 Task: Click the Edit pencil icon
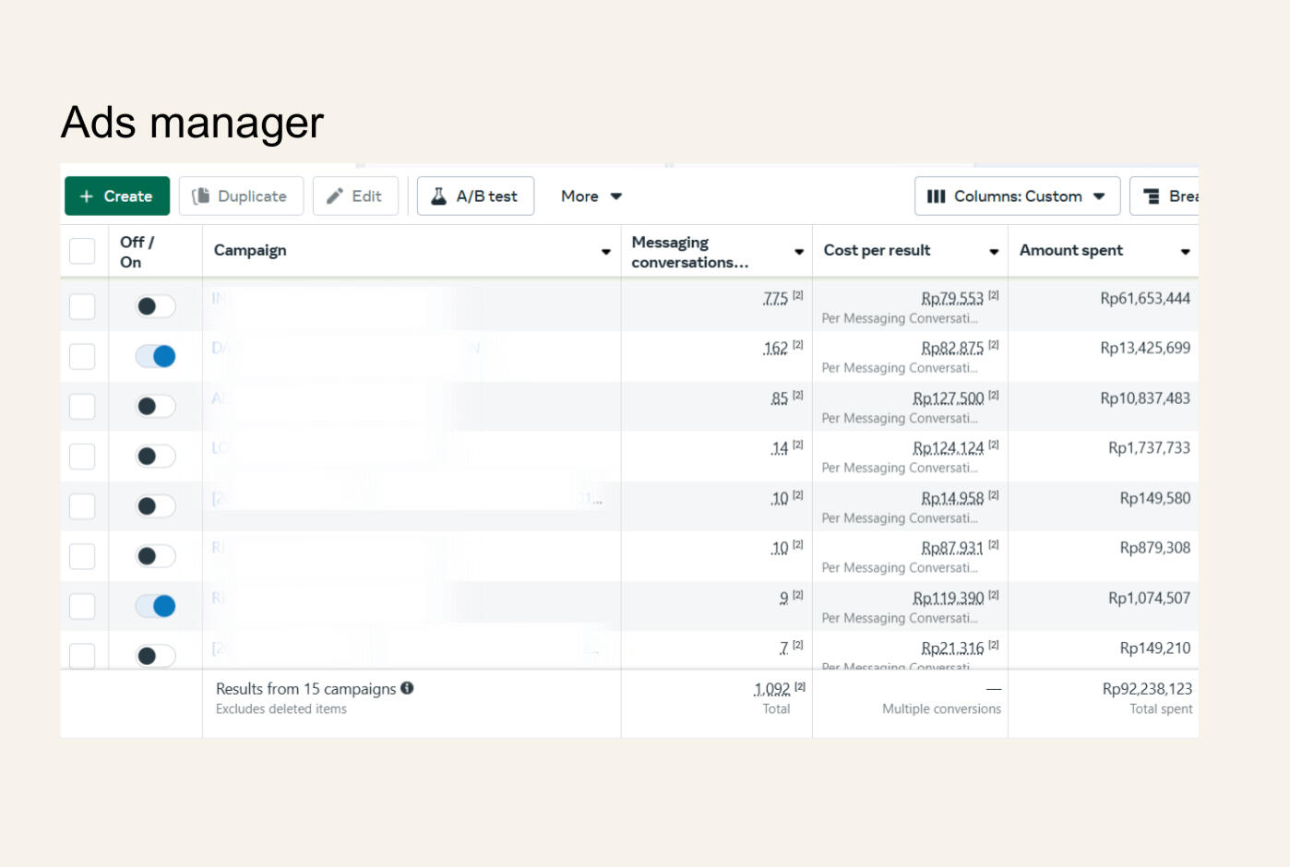point(335,196)
